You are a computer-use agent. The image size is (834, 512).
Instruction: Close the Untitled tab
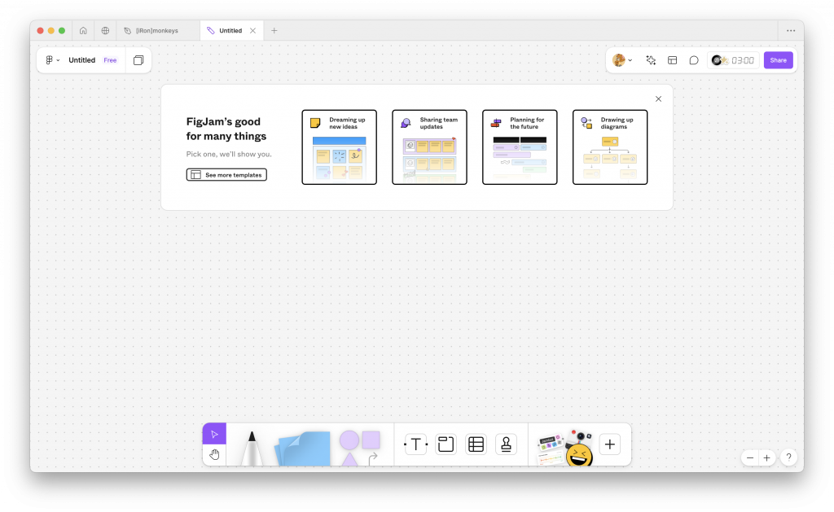(x=253, y=30)
